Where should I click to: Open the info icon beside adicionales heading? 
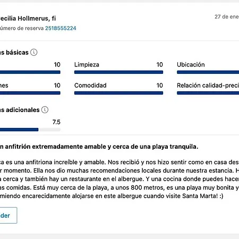pyautogui.click(x=45, y=110)
